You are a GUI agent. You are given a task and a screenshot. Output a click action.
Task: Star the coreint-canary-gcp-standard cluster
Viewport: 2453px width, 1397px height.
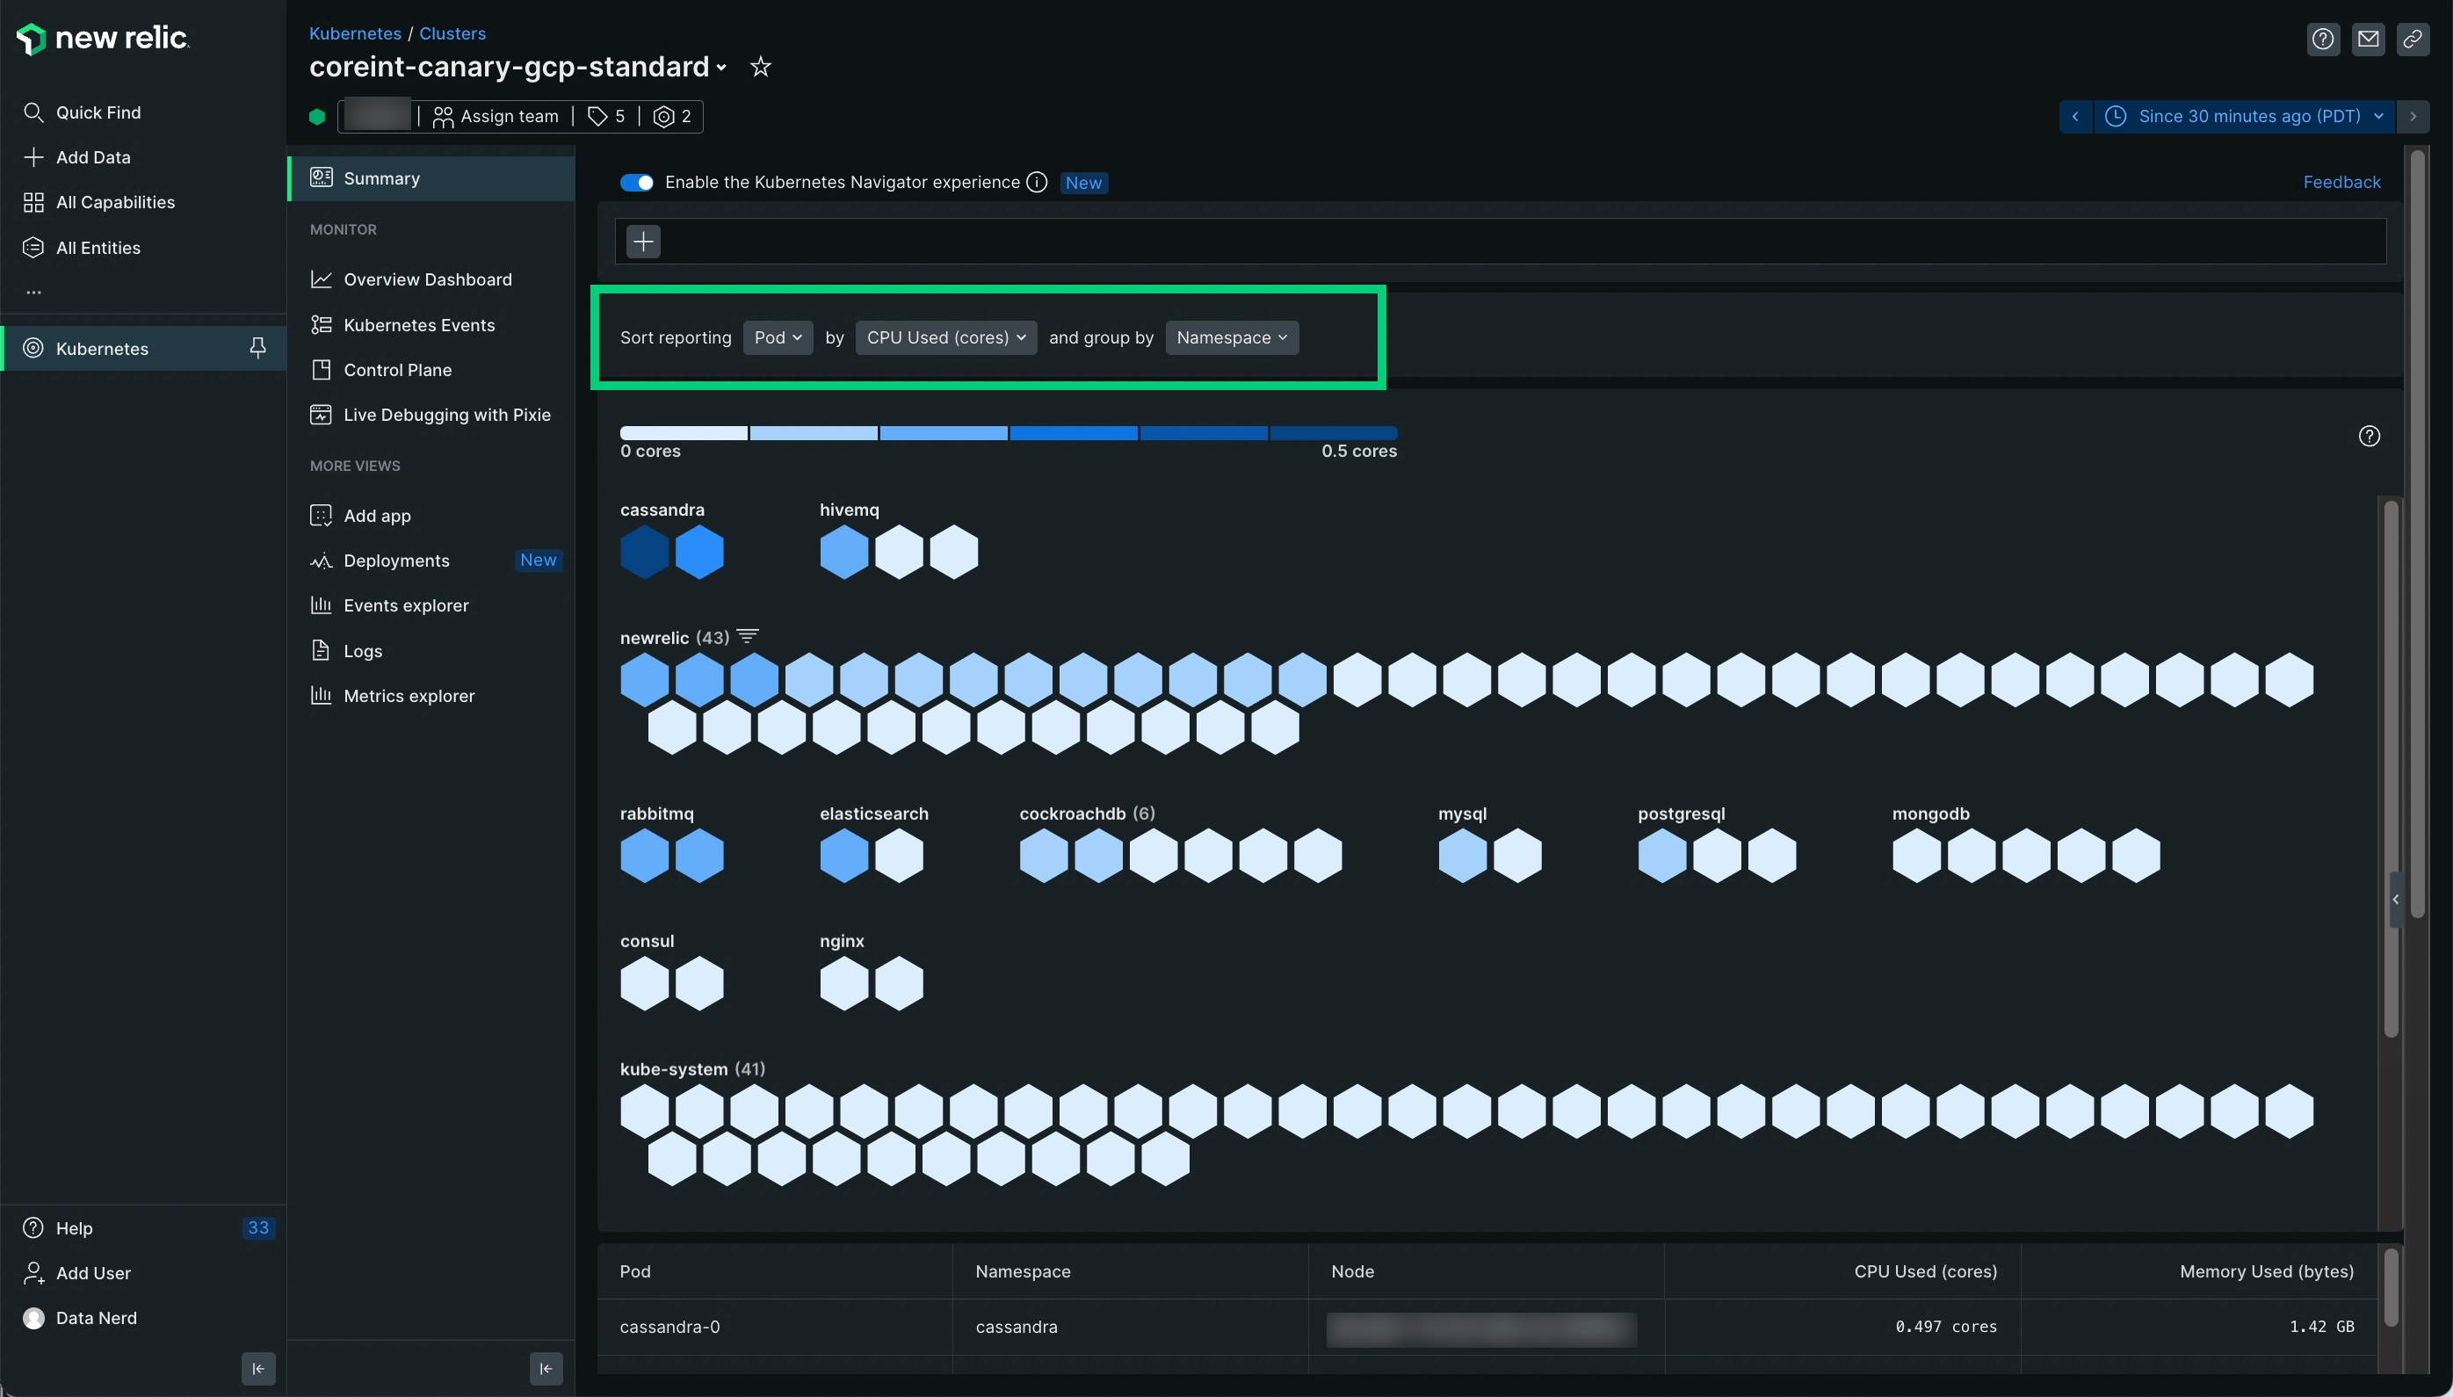click(x=760, y=66)
